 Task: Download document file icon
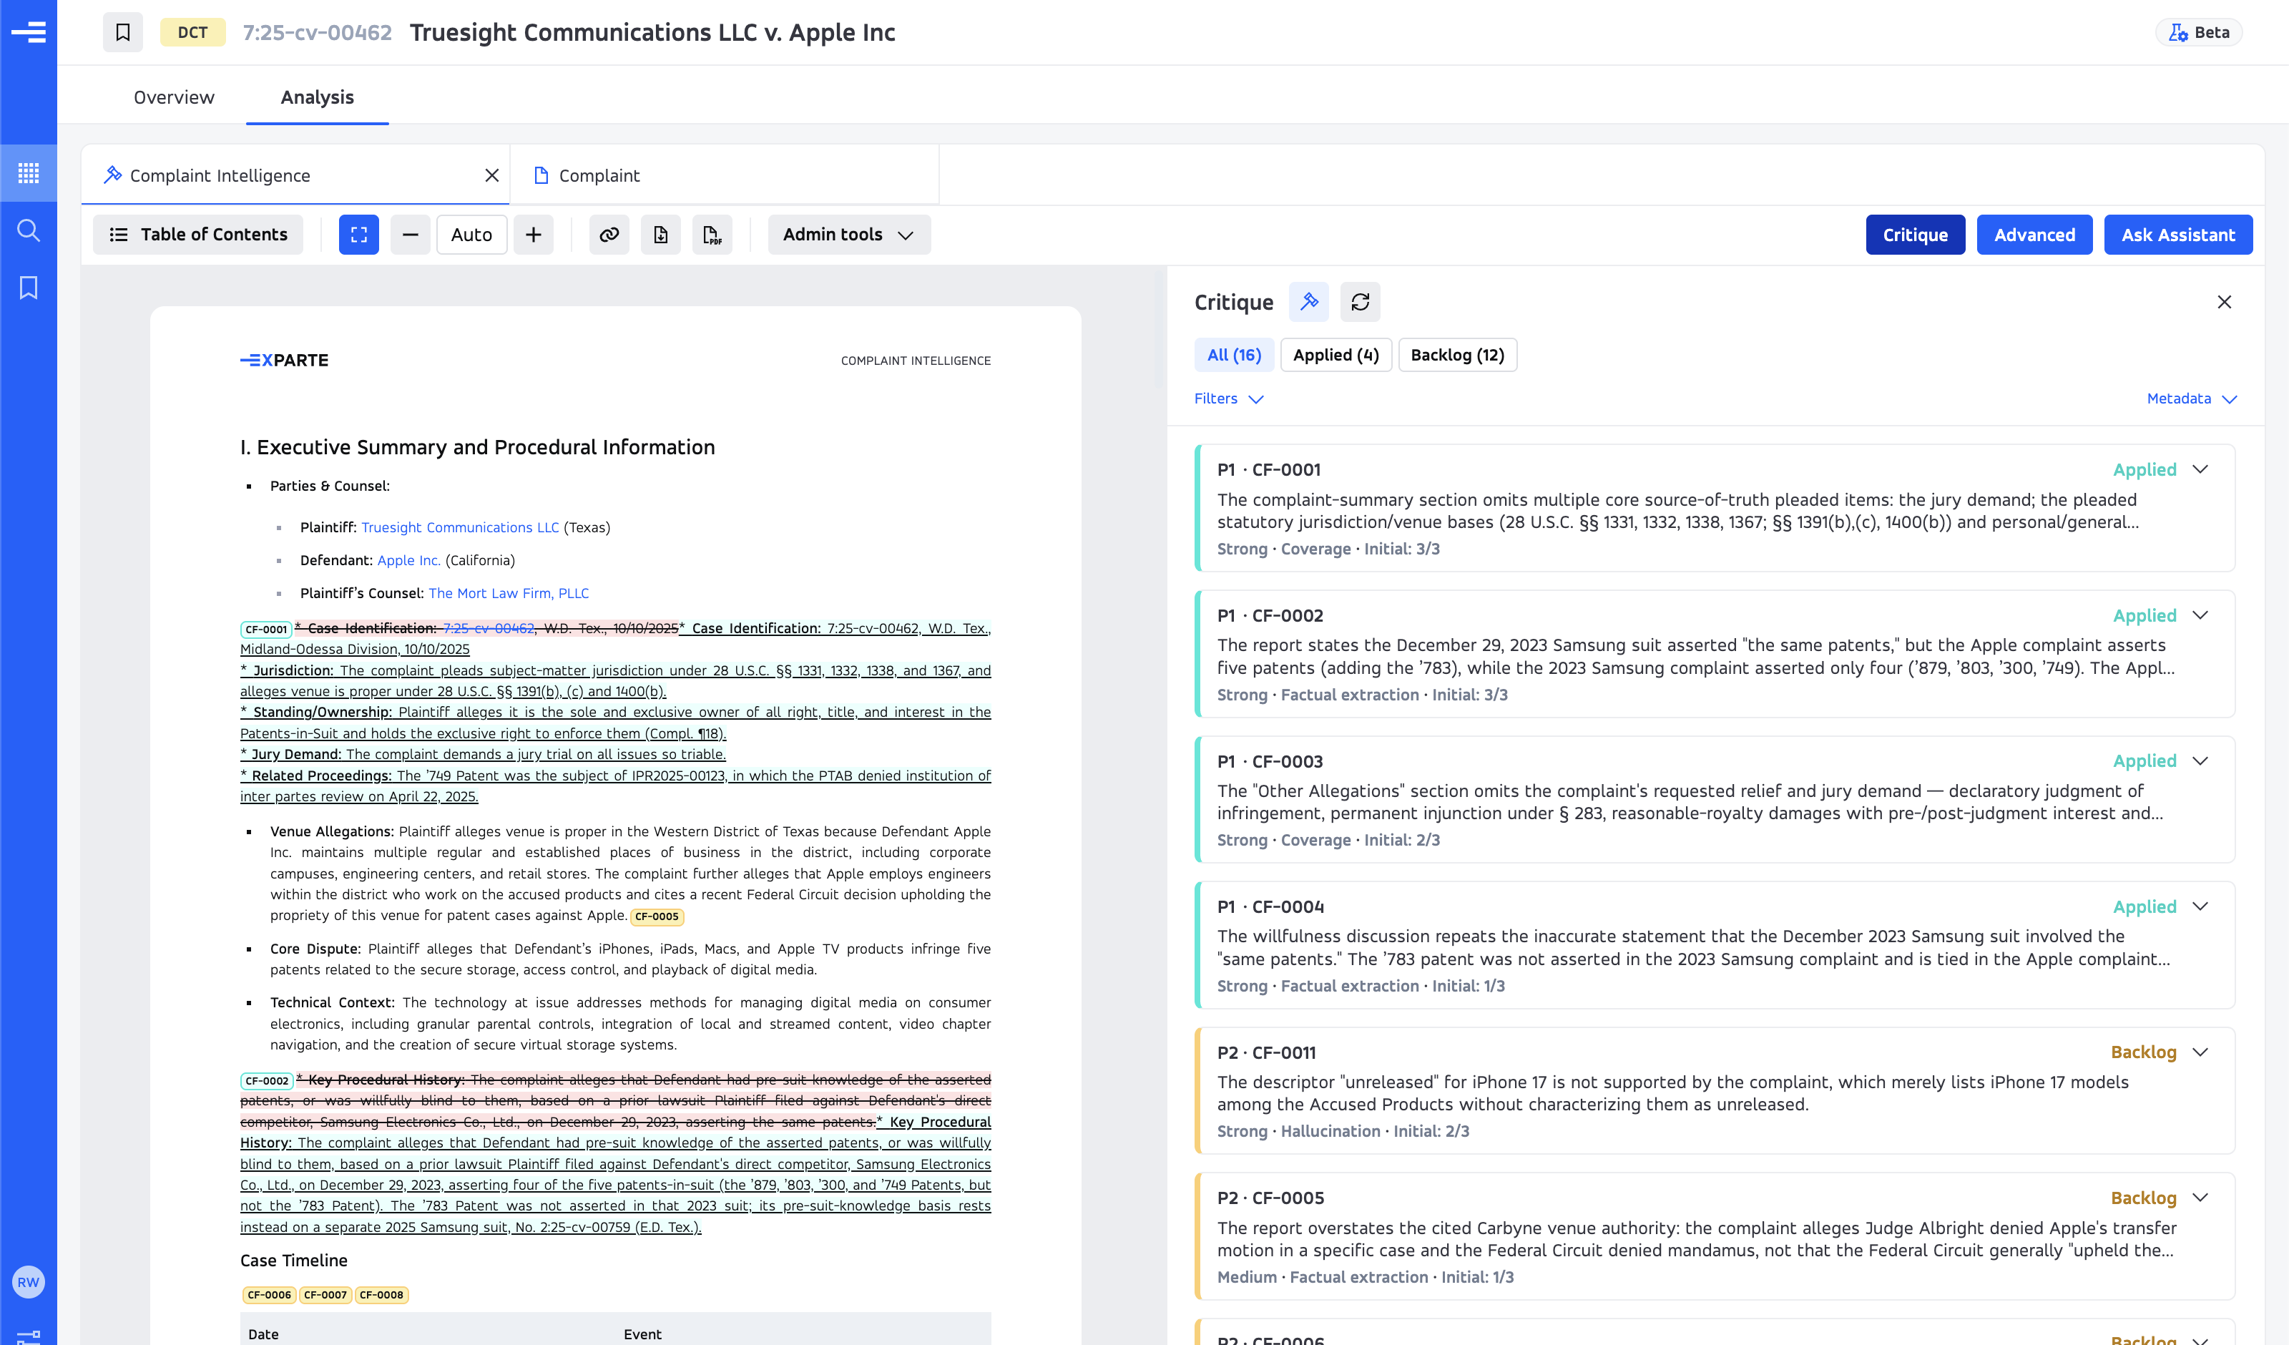coord(660,235)
